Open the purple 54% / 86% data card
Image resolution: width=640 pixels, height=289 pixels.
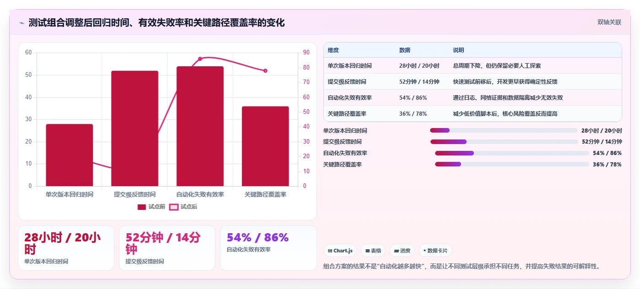[269, 248]
